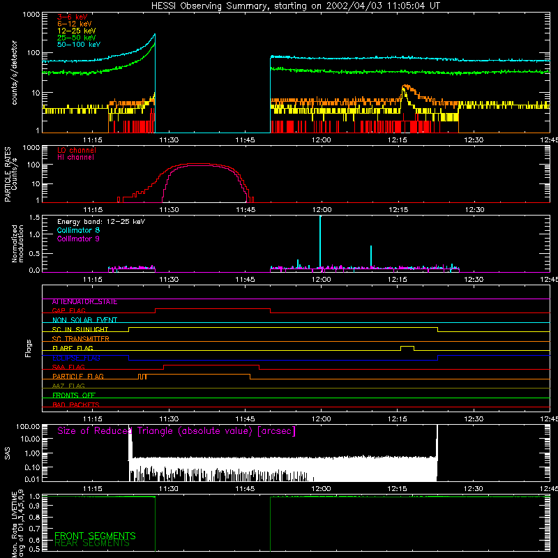Click the flare peak in the 6-12 keV curve
Screen dimensions: 558x558
405,86
